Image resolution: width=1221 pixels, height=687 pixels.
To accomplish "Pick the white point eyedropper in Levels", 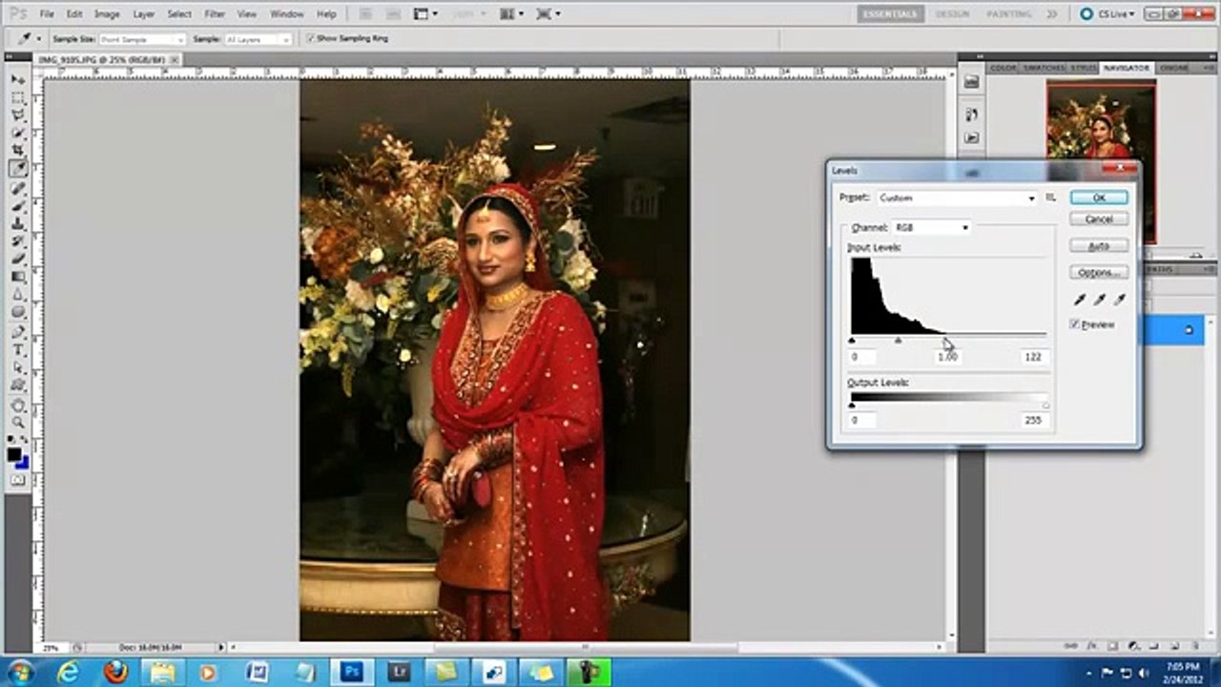I will click(1120, 300).
